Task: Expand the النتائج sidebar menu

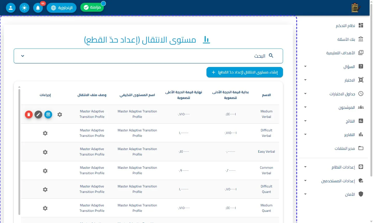Action: coord(305,121)
